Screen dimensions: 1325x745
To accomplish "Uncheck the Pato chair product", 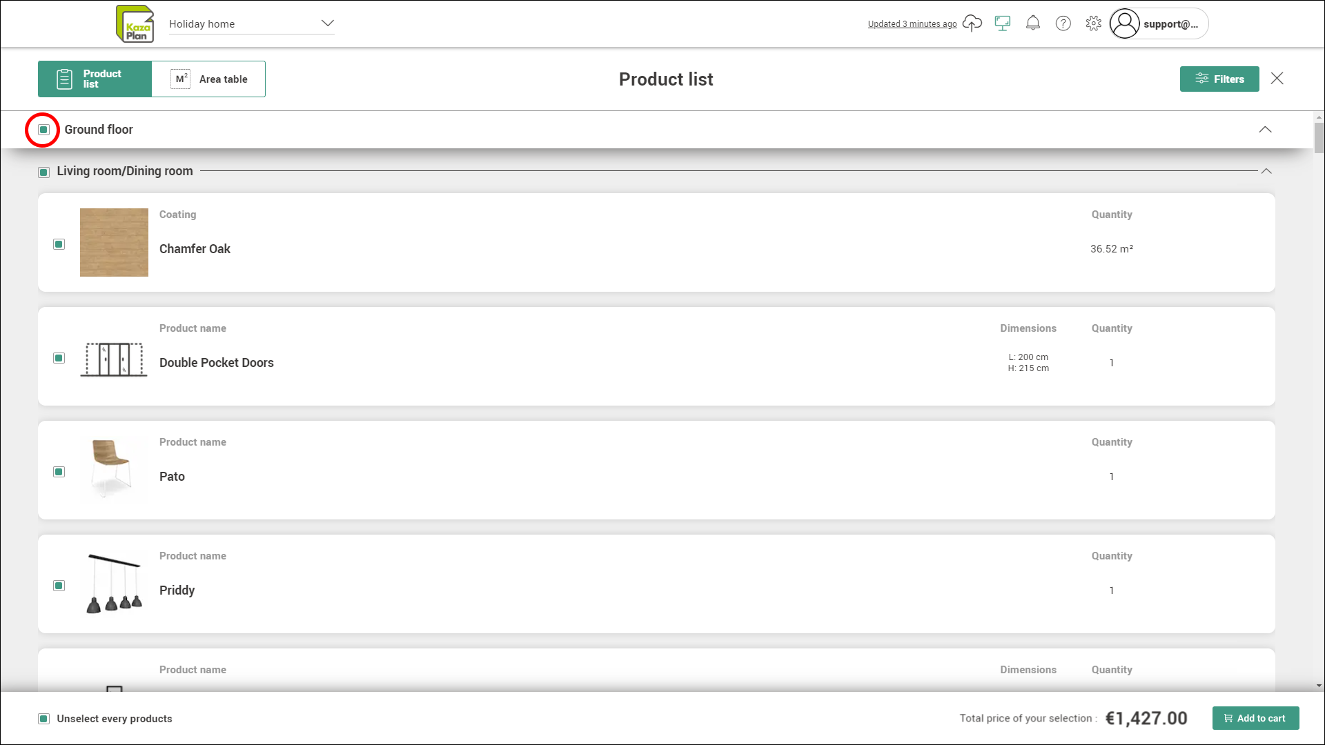I will coord(59,472).
